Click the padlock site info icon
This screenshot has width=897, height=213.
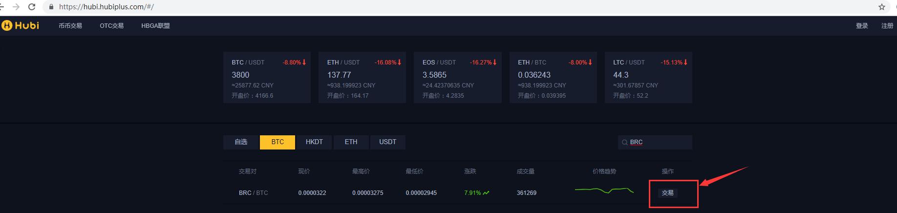click(x=51, y=7)
